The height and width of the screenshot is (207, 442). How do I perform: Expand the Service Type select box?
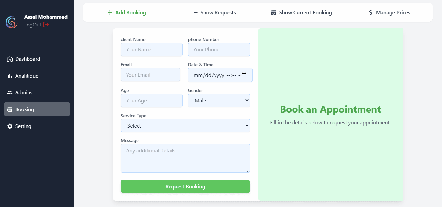pos(185,126)
